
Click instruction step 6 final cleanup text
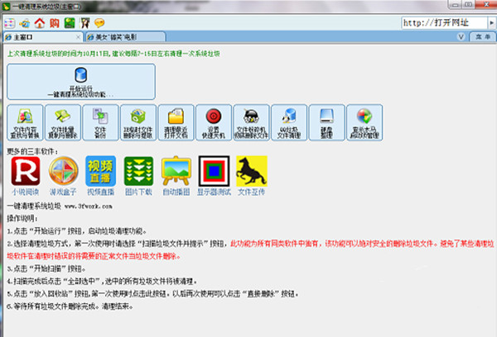70,306
